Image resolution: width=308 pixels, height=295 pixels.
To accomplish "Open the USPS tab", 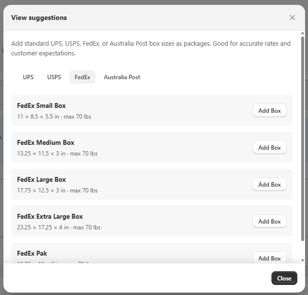I will (54, 77).
